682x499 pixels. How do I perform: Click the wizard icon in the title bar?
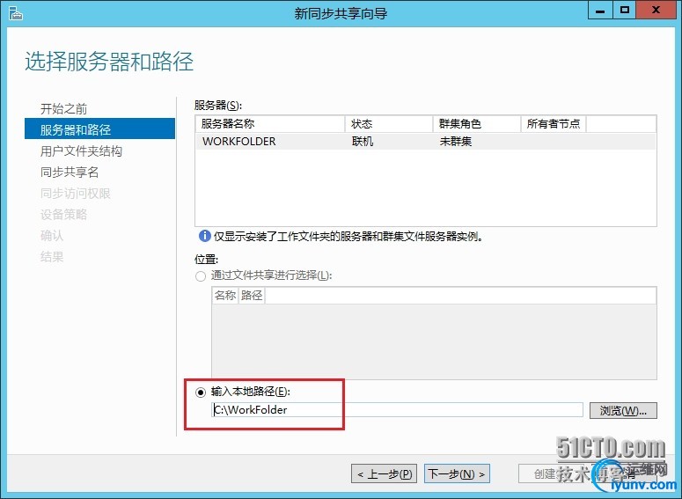click(15, 13)
